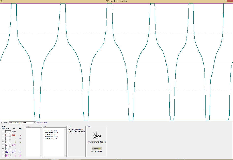Open the teal rZ axis name dropdown
Image resolution: width=233 pixels, height=160 pixels.
[x=10, y=149]
